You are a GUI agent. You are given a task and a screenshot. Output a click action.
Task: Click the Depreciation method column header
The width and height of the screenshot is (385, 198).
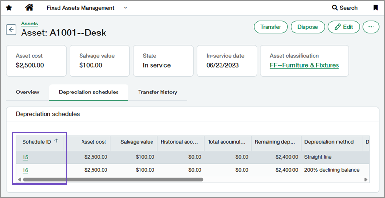click(329, 142)
